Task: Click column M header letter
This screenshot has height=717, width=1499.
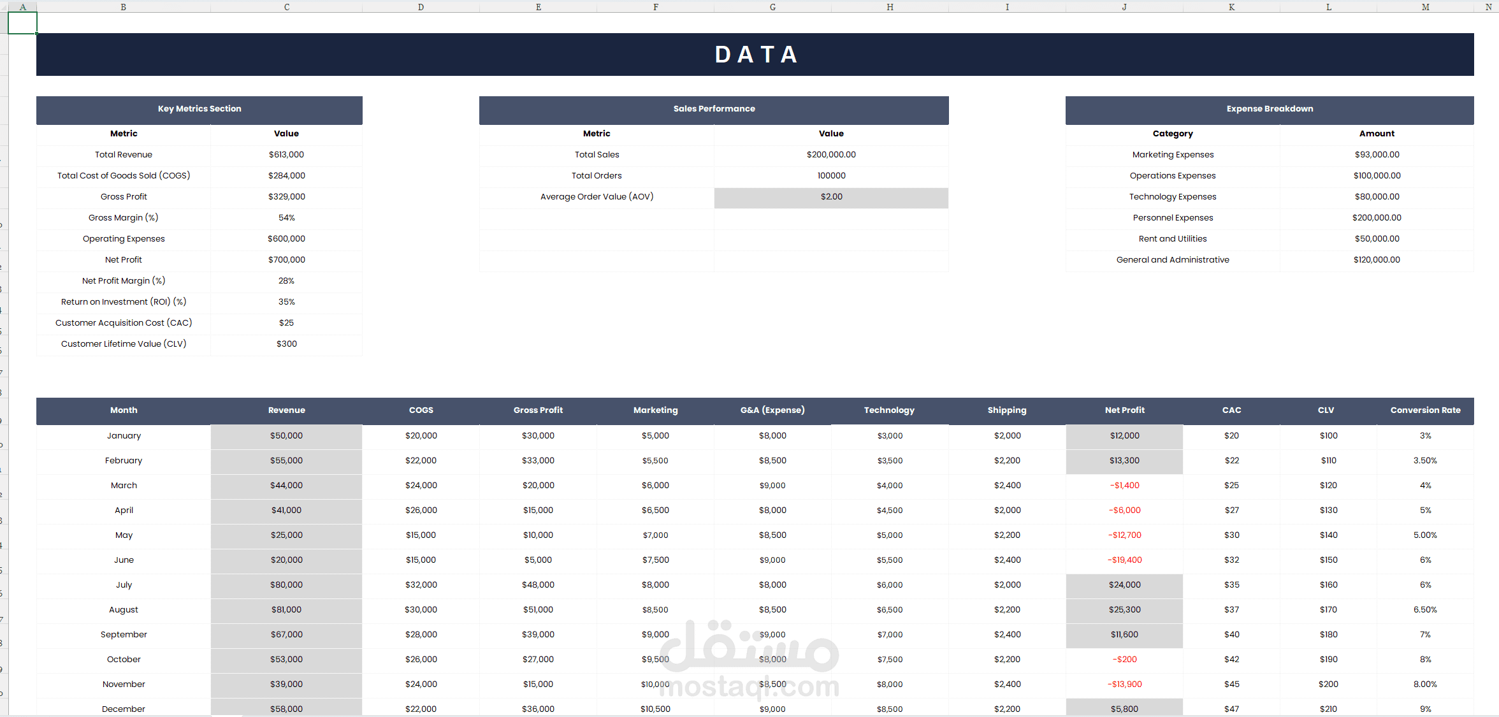Action: coord(1425,7)
